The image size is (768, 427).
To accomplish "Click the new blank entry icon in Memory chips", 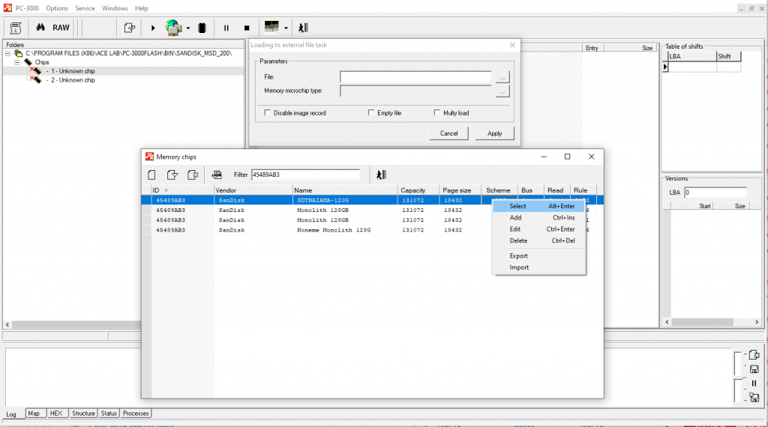I will click(x=152, y=175).
